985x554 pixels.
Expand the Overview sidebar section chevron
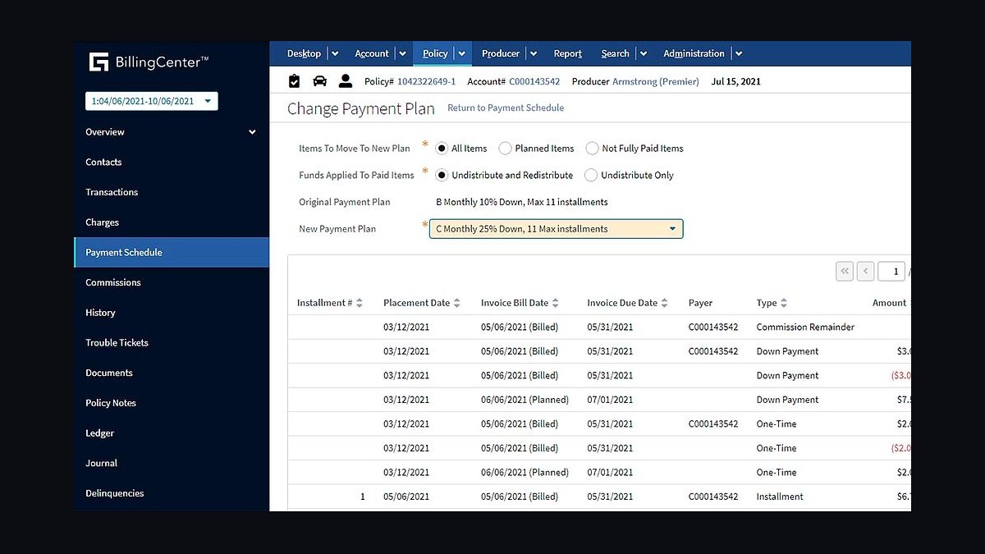coord(252,132)
